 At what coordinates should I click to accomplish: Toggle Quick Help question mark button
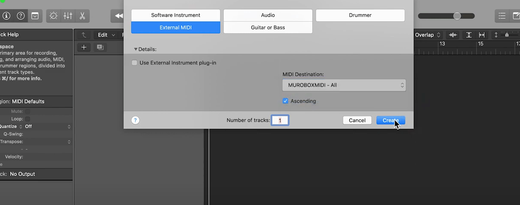pos(21,16)
